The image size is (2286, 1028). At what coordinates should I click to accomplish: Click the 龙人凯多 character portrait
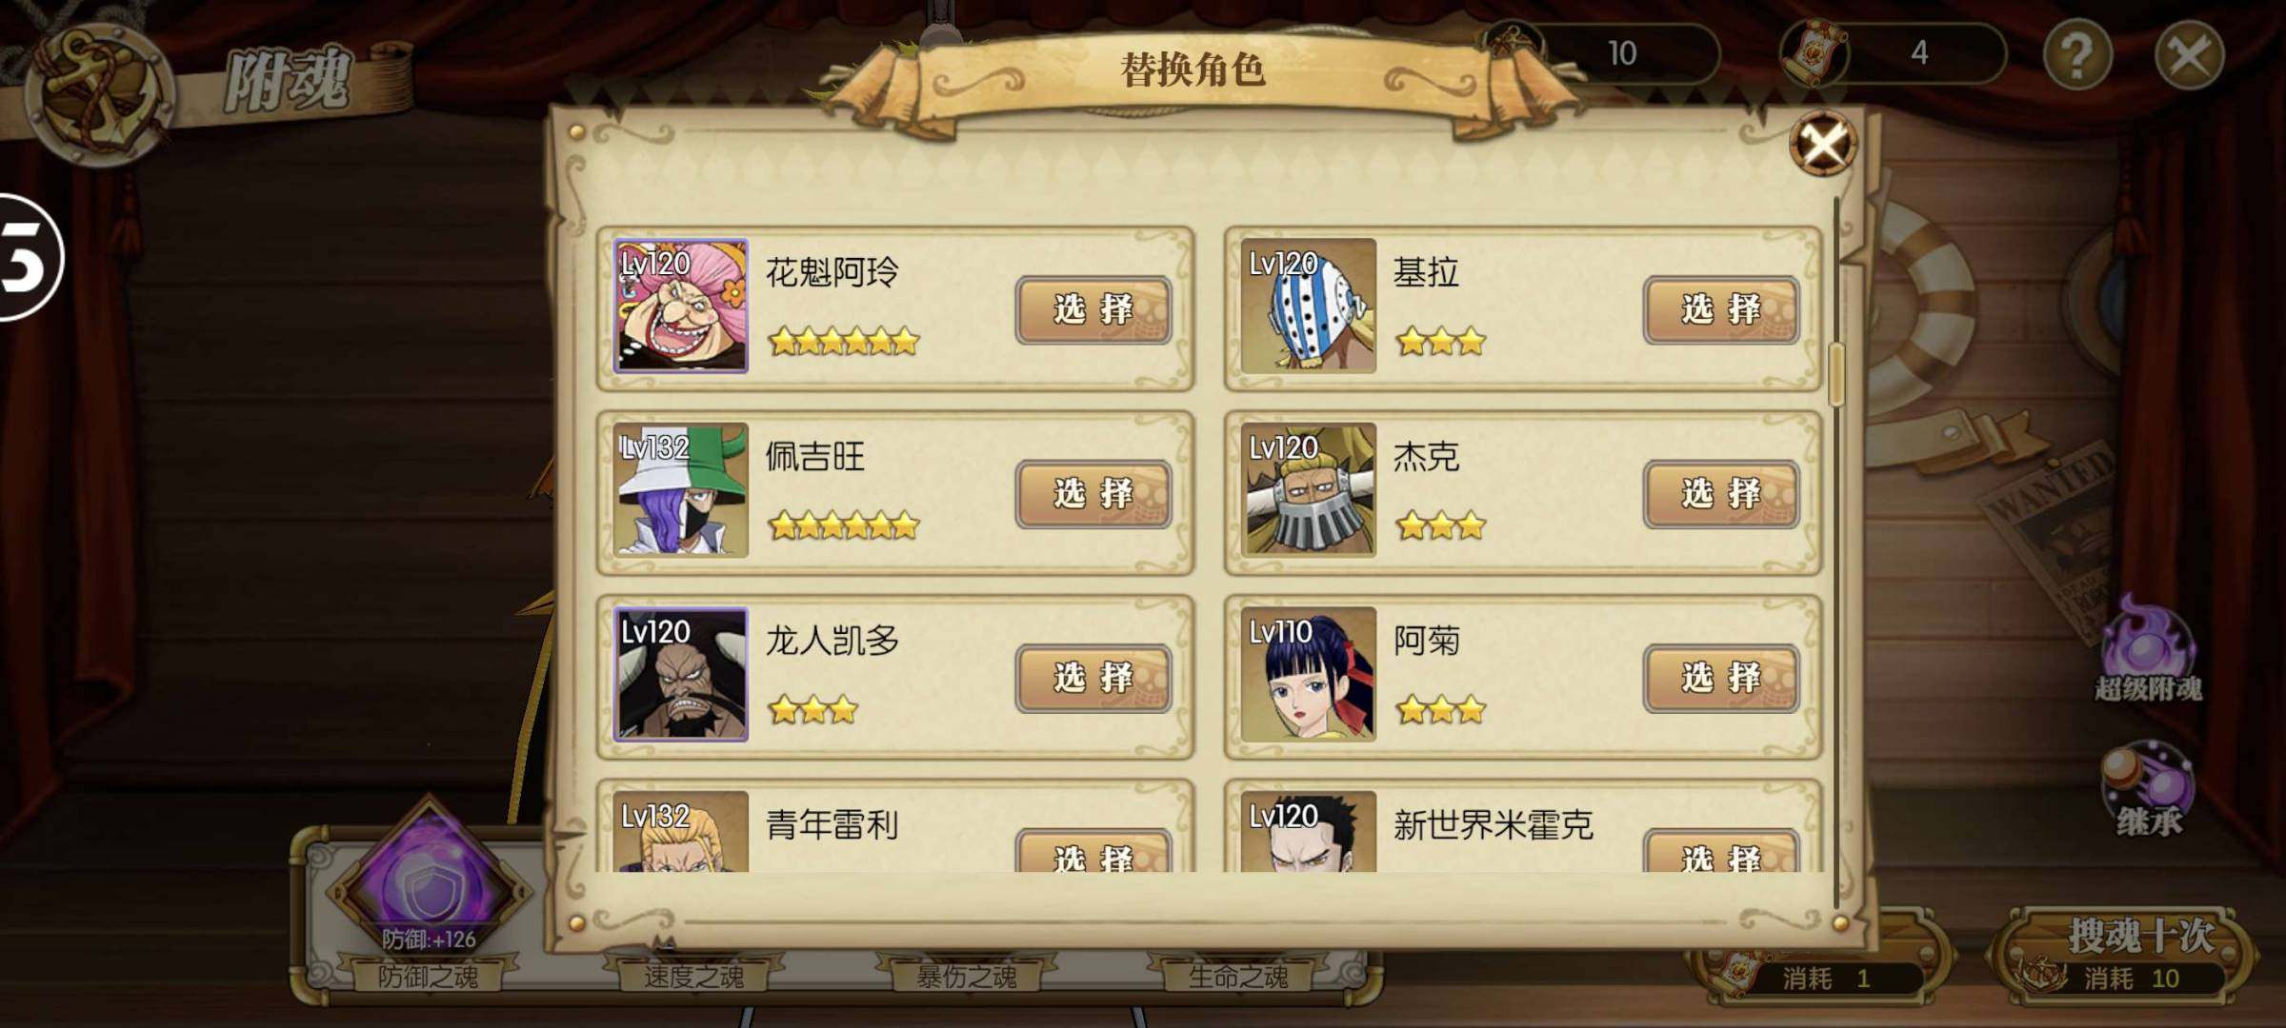pyautogui.click(x=680, y=674)
